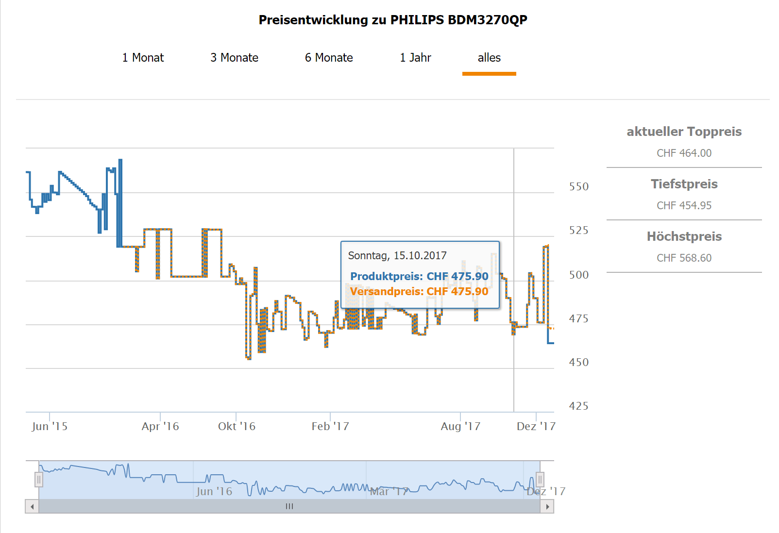The width and height of the screenshot is (779, 533).
Task: Click the 500 y-axis label
Action: click(579, 275)
